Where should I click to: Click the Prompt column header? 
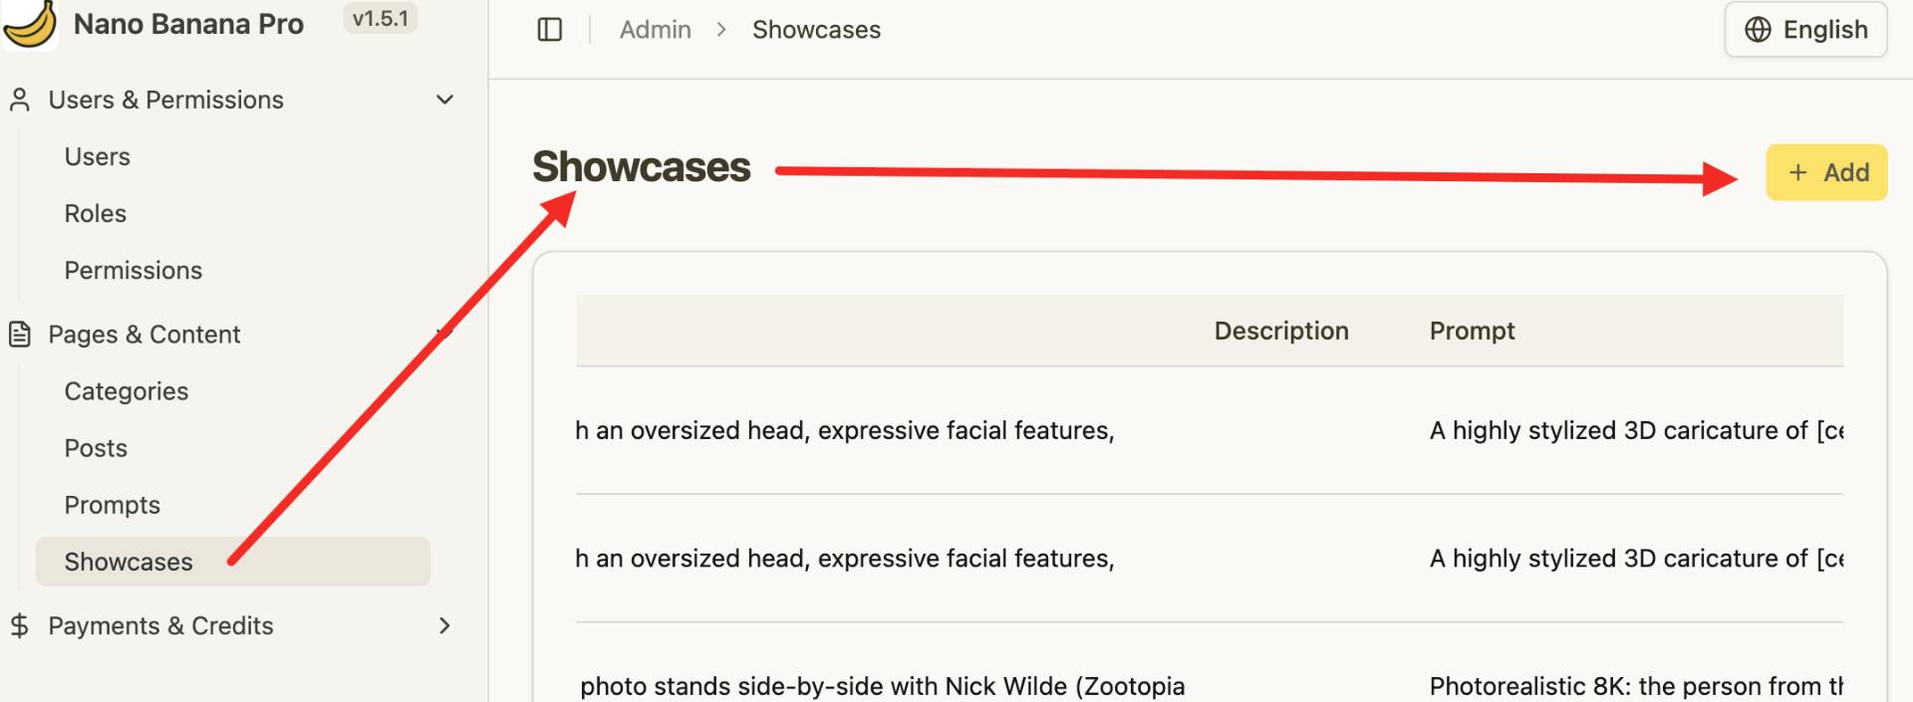[x=1472, y=331]
